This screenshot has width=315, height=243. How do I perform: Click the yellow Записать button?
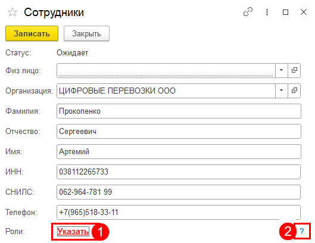(32, 33)
